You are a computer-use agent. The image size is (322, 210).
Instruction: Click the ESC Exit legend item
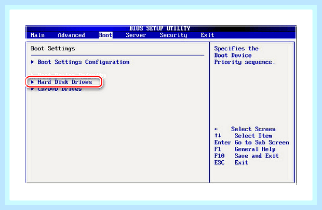coord(231,163)
